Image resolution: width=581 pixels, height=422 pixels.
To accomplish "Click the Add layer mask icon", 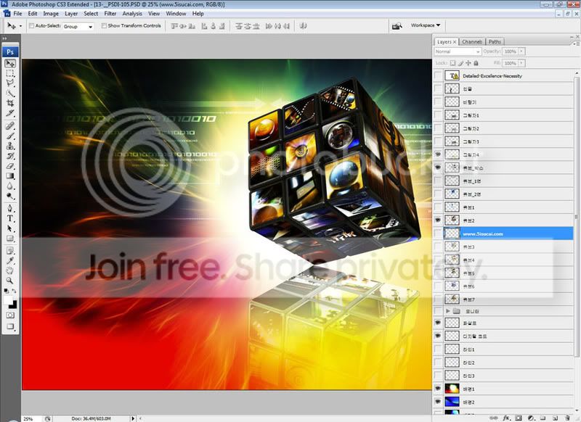I will tap(519, 418).
